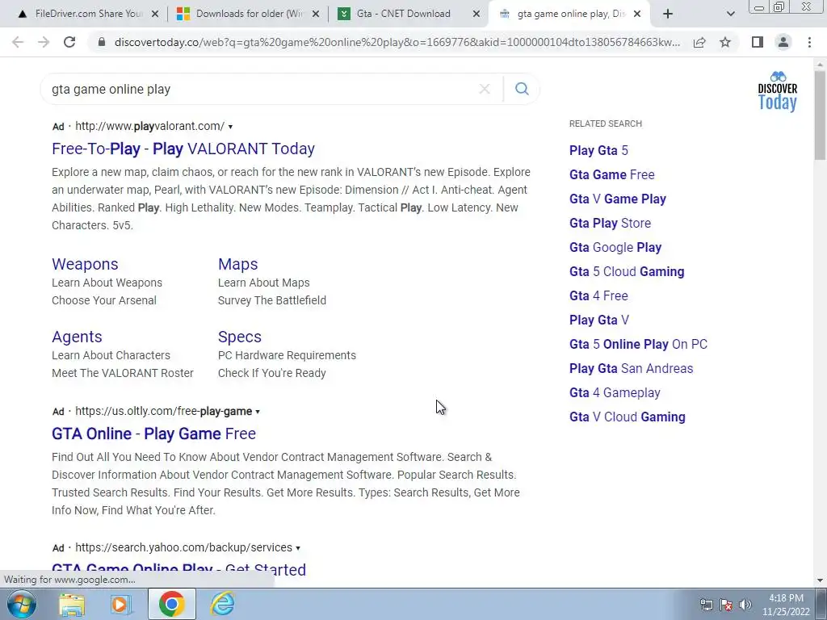Click the address bar URL
827x620 pixels.
[397, 42]
